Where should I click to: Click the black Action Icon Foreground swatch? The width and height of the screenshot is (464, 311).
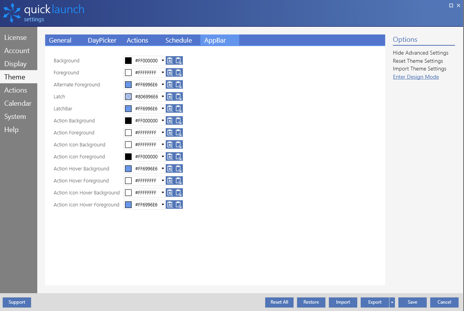pyautogui.click(x=128, y=157)
